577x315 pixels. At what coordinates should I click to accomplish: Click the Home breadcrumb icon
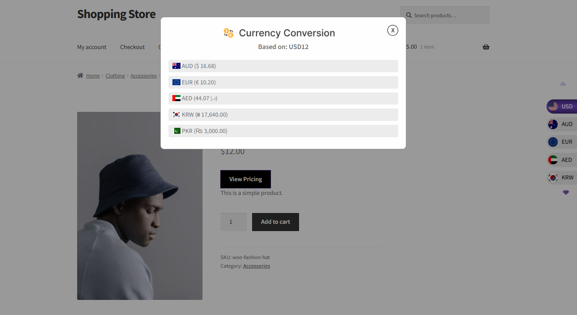[x=80, y=75]
